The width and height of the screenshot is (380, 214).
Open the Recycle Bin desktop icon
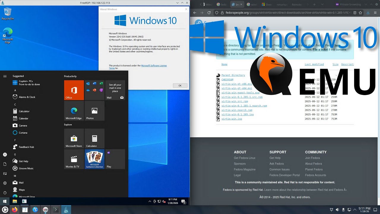pyautogui.click(x=7, y=14)
